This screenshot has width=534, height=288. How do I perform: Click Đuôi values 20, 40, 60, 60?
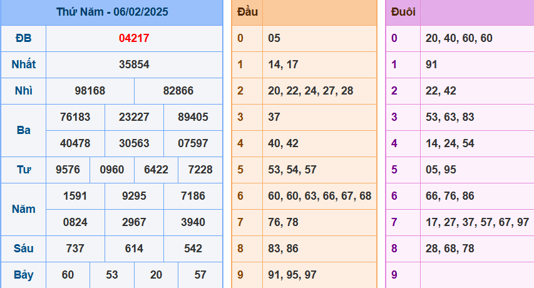coord(459,38)
